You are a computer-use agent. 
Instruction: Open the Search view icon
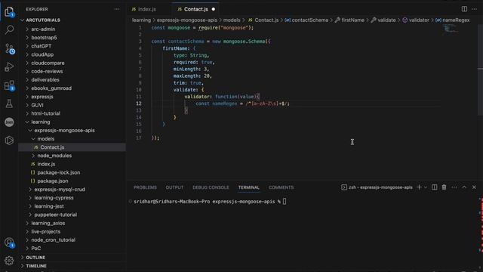tap(9, 30)
